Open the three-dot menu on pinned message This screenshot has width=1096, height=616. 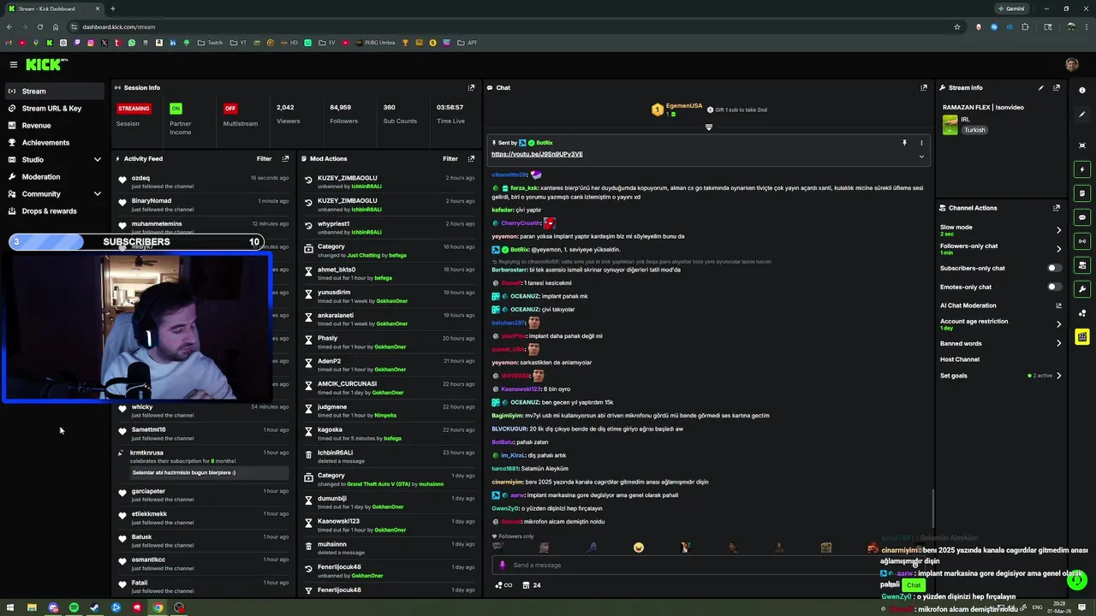(921, 143)
